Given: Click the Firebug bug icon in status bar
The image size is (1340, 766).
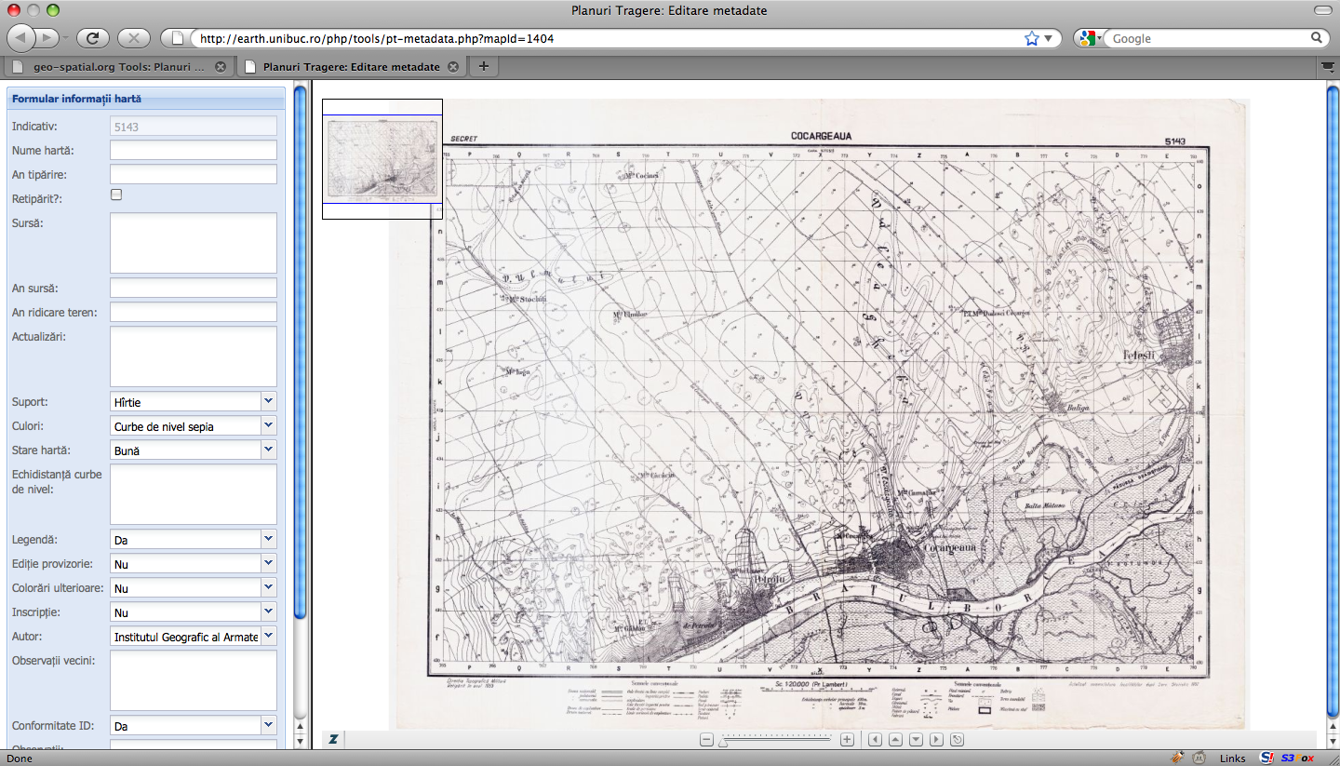Looking at the screenshot, I should (1178, 758).
